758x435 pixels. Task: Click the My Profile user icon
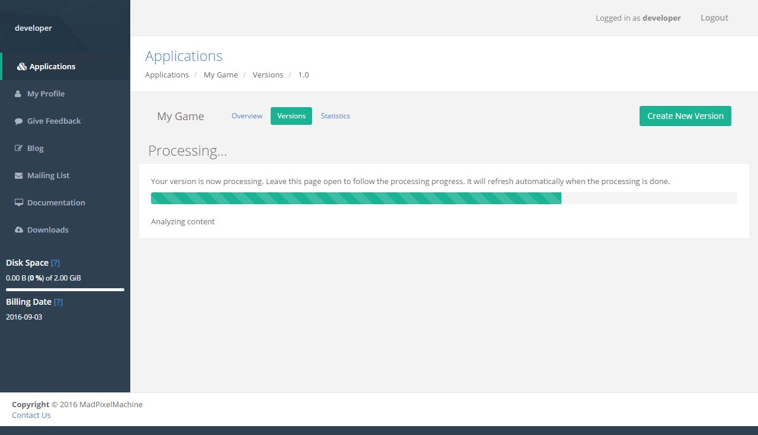point(18,94)
